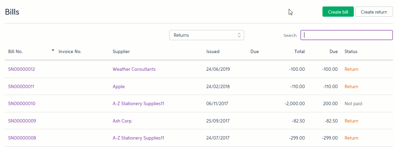The width and height of the screenshot is (395, 147).
Task: Sort by the Status column header
Action: click(351, 52)
